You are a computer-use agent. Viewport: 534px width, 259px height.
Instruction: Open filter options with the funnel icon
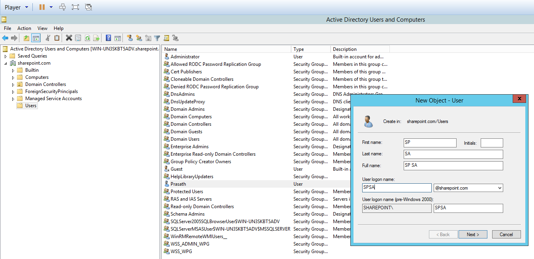(x=157, y=38)
